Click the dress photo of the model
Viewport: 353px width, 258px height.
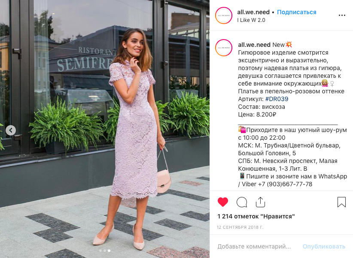point(105,129)
